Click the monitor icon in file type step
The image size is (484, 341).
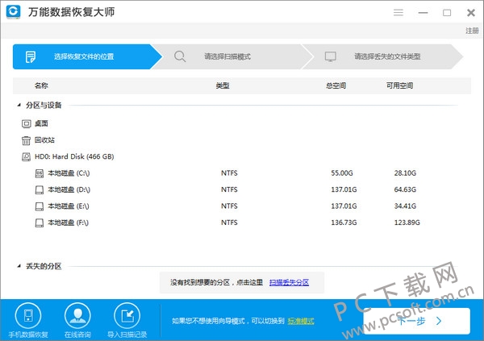pyautogui.click(x=330, y=56)
